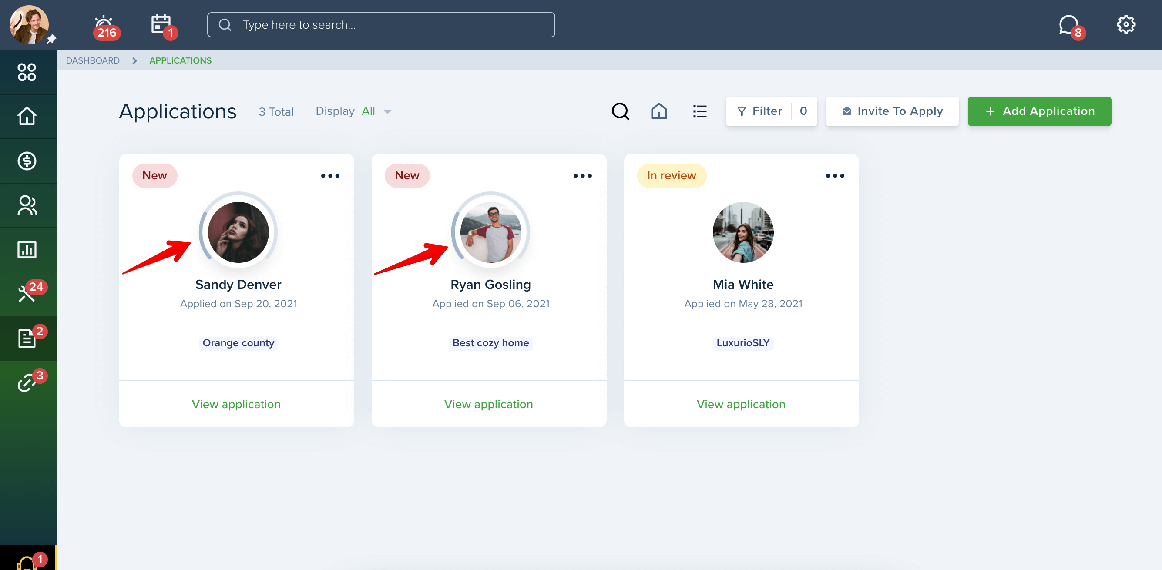Viewport: 1162px width, 570px height.
Task: Open the settings gear icon
Action: [1126, 24]
